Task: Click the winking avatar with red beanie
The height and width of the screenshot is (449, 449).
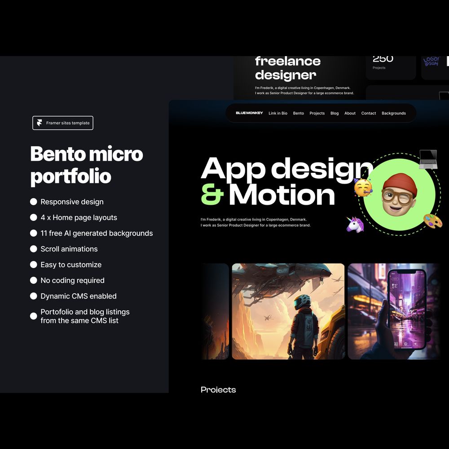Action: (399, 195)
